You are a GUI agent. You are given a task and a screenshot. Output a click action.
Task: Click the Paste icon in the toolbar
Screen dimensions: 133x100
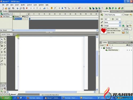click(x=24, y=8)
